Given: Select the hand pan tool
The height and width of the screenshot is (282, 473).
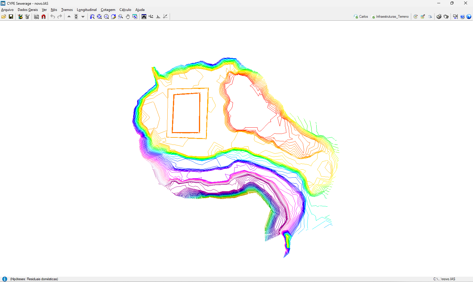Looking at the screenshot, I should [x=128, y=17].
